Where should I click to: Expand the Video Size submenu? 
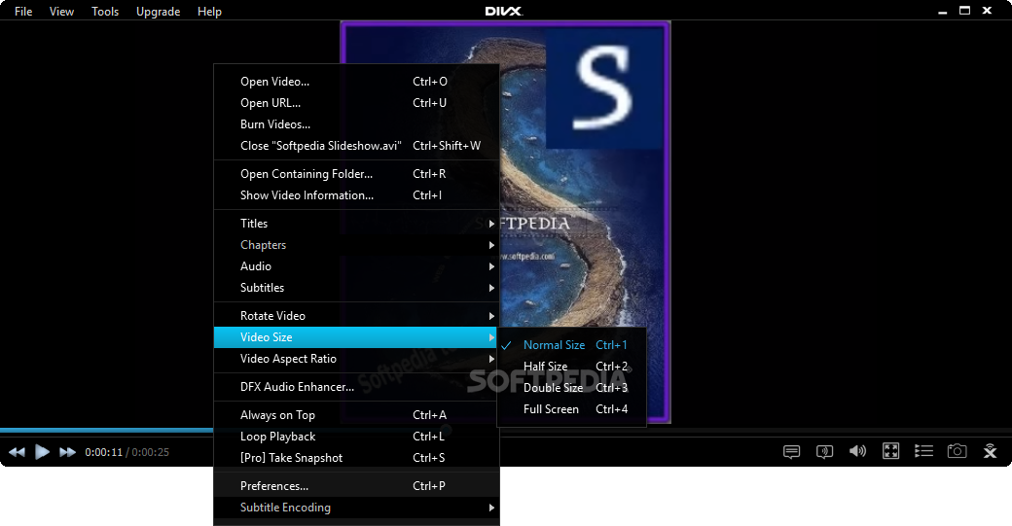click(356, 337)
